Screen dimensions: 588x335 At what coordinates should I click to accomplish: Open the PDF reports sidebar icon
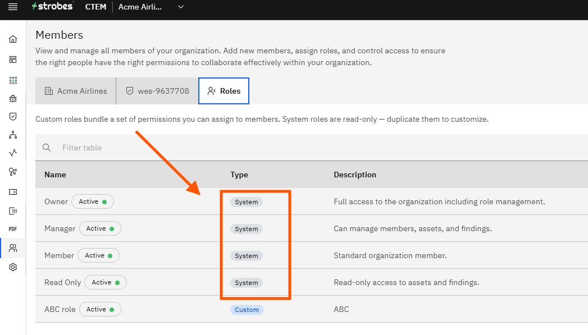[x=13, y=229]
